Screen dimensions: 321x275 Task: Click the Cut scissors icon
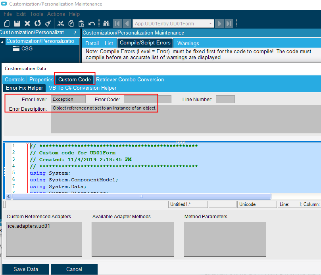coord(61,24)
